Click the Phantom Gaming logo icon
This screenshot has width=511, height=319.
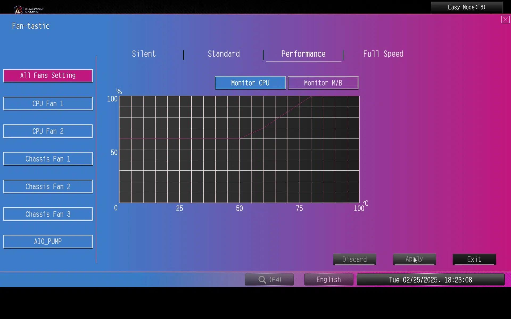click(x=19, y=10)
